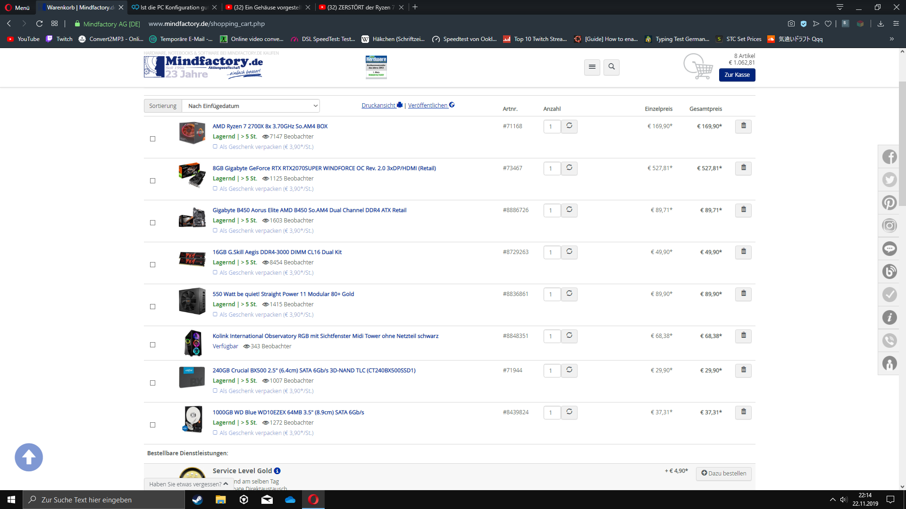Refresh quantity for AMD Ryzen 7 2700X
Screen dimensions: 906x509
[569, 126]
